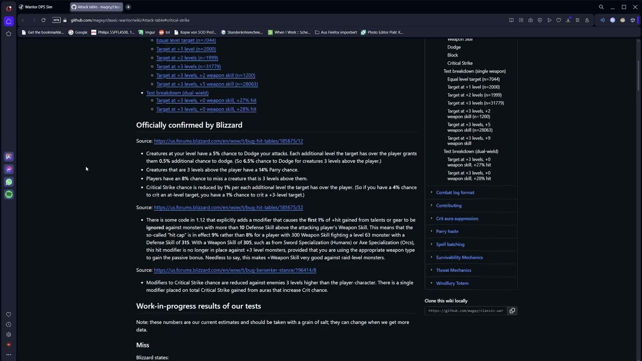View site security lock icon
This screenshot has height=361, width=642.
coord(65,20)
